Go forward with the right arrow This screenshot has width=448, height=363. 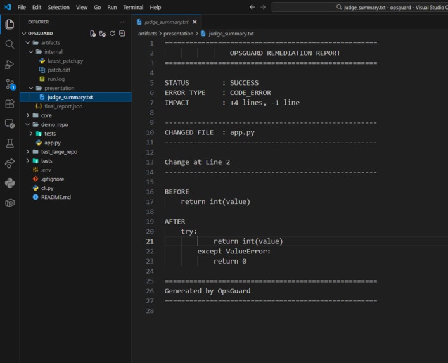point(263,7)
